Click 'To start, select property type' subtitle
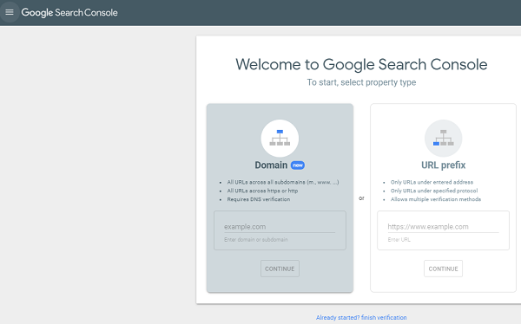This screenshot has width=521, height=324. pyautogui.click(x=361, y=82)
